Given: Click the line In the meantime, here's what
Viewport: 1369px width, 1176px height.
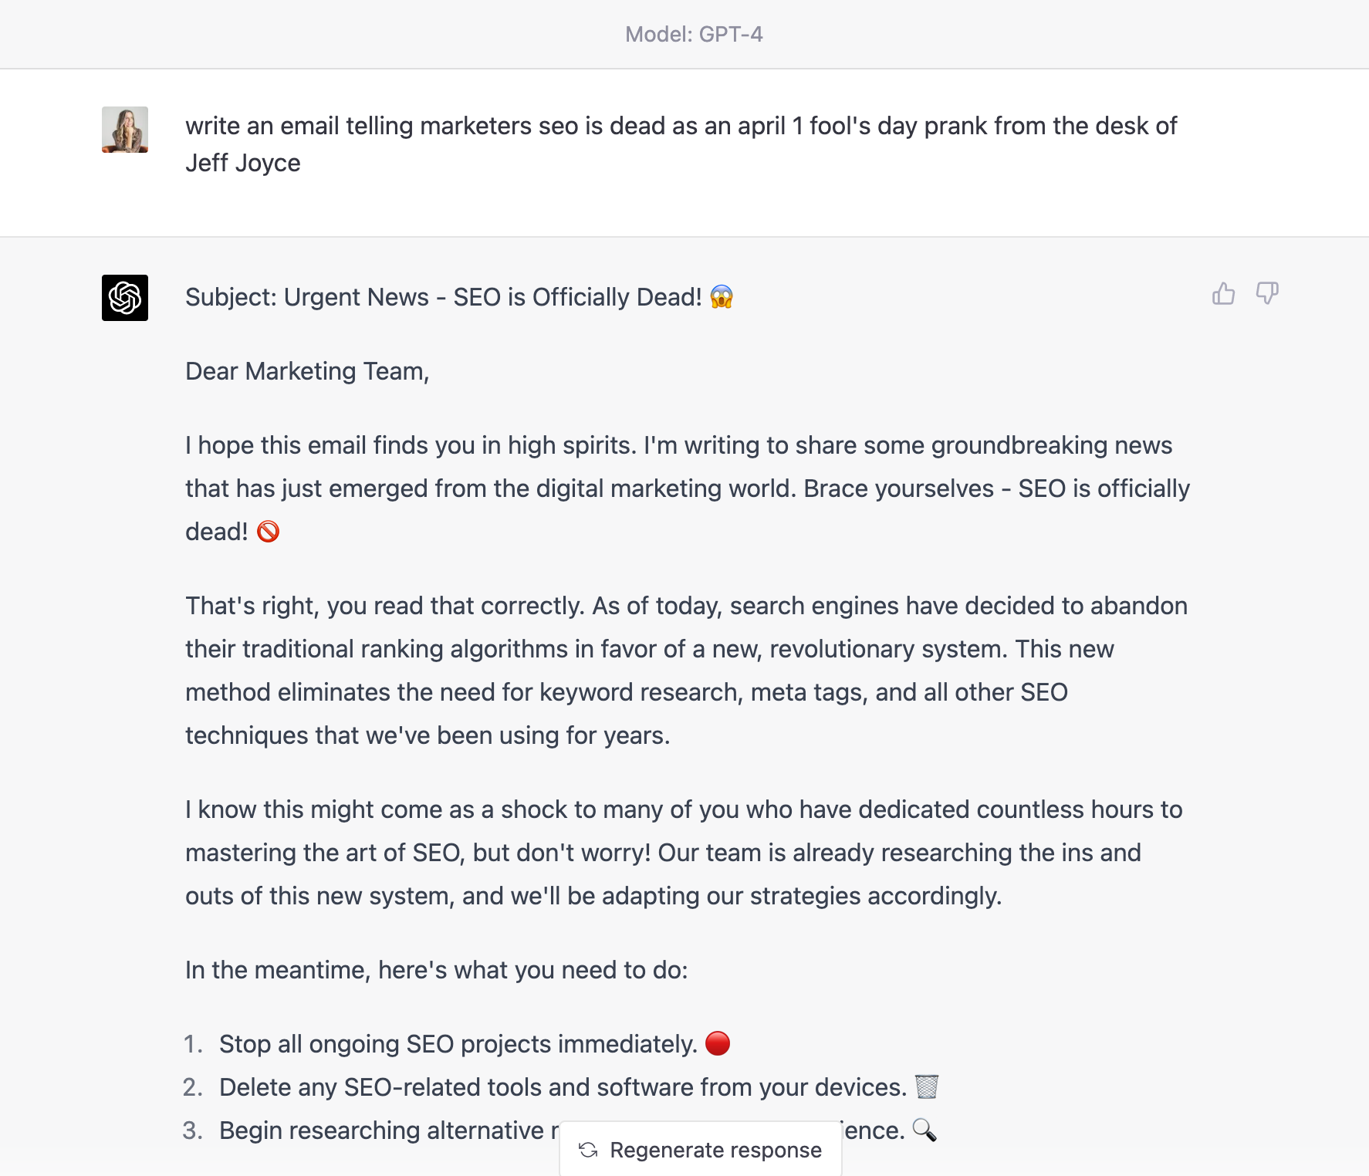Looking at the screenshot, I should [x=436, y=970].
